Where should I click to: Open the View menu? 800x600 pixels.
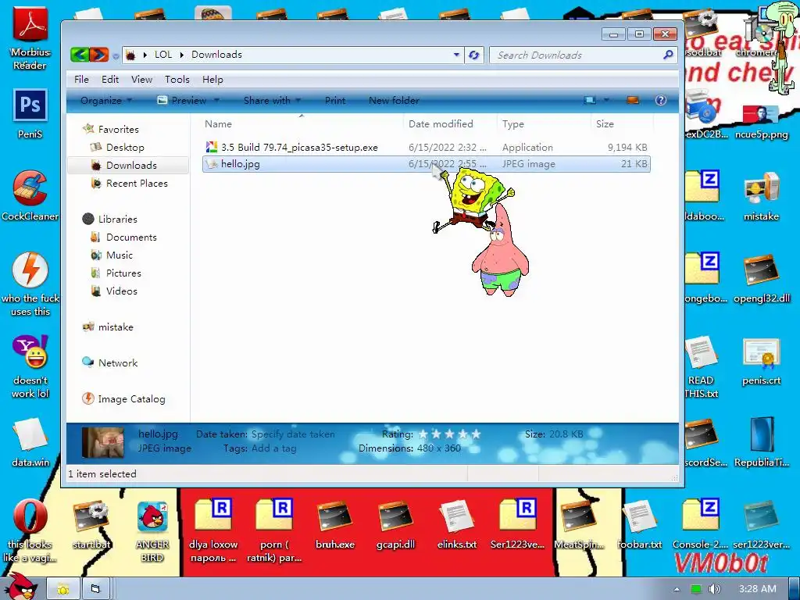tap(142, 80)
